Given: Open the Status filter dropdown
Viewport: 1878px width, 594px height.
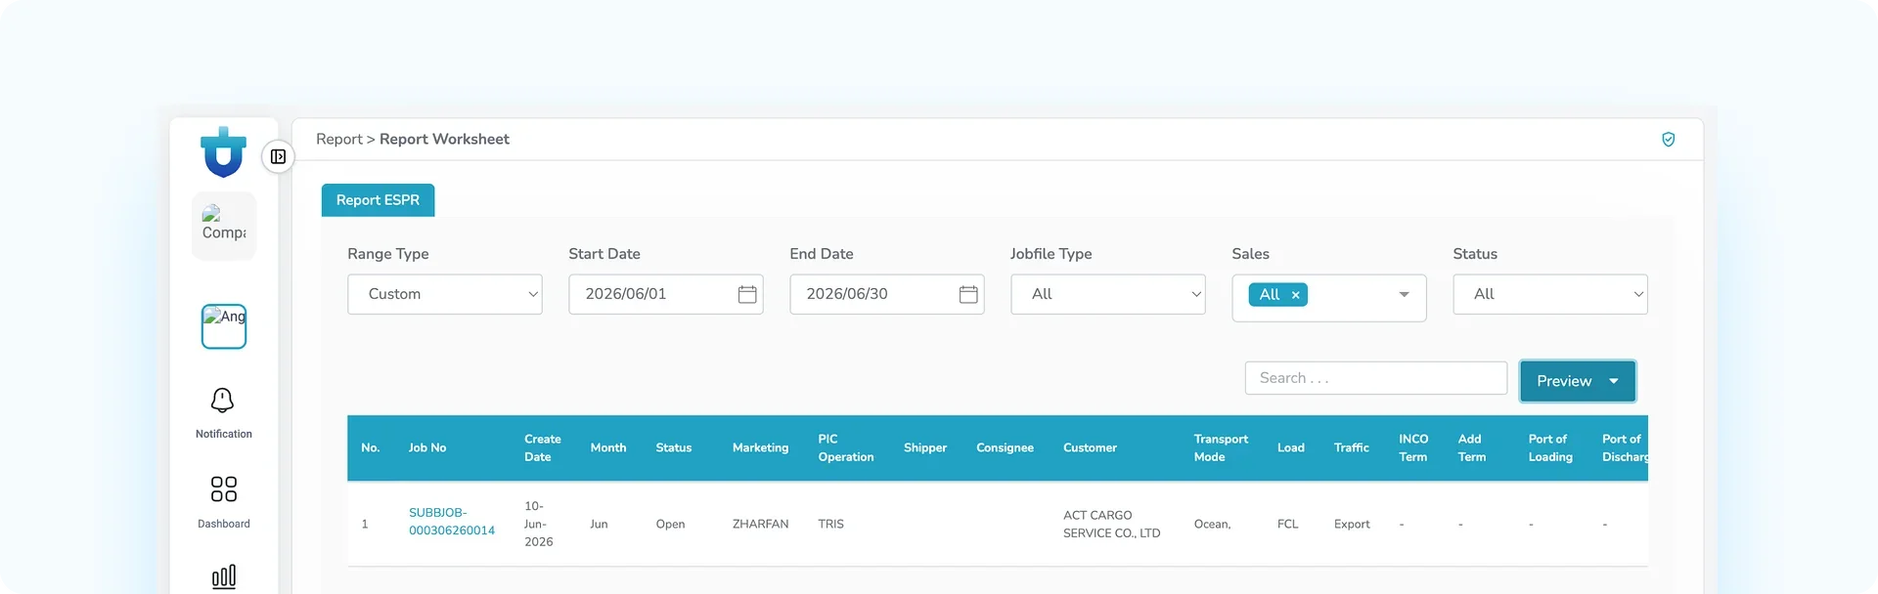Looking at the screenshot, I should tap(1550, 294).
